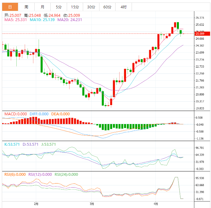The image size is (211, 208).
Task: Open the 15分 timeframe tab
Action: pos(75,7)
